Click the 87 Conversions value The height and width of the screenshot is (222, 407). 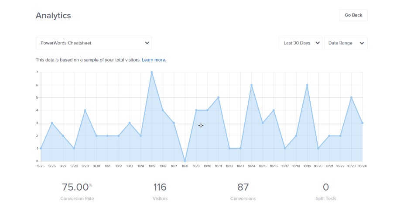click(x=243, y=187)
